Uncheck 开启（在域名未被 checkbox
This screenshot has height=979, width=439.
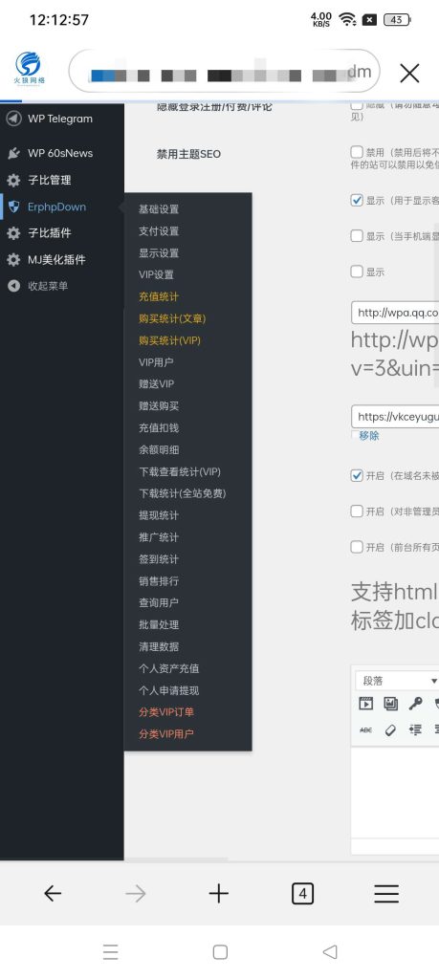point(357,476)
